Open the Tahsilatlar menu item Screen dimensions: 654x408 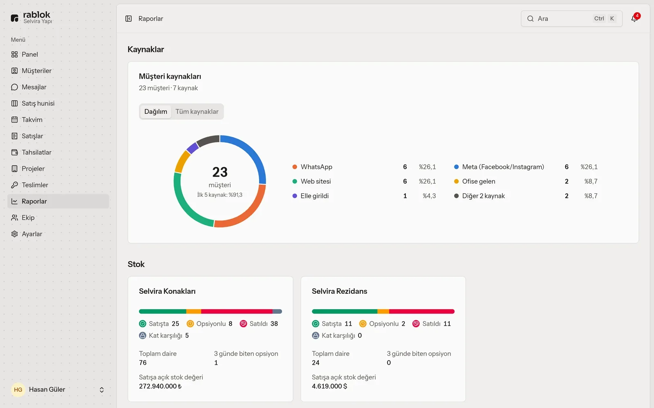pos(58,152)
